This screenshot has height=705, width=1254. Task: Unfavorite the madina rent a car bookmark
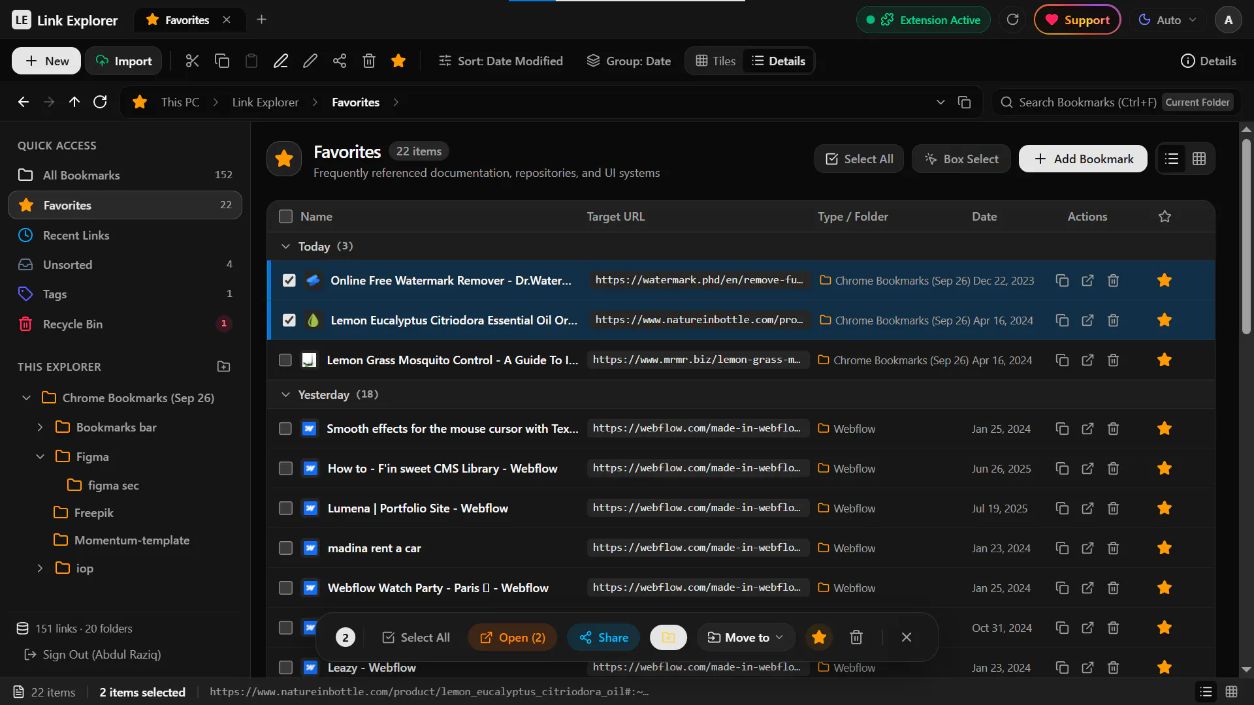1165,548
